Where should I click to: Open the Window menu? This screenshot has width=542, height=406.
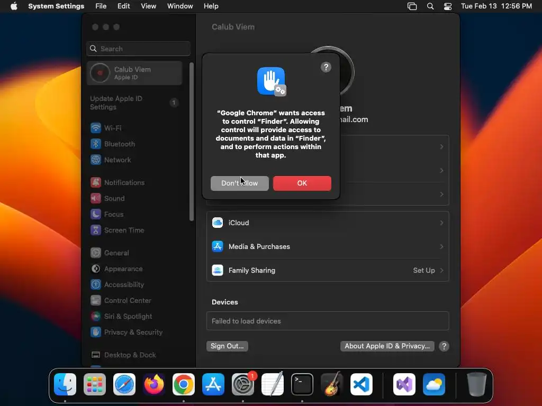click(x=180, y=6)
